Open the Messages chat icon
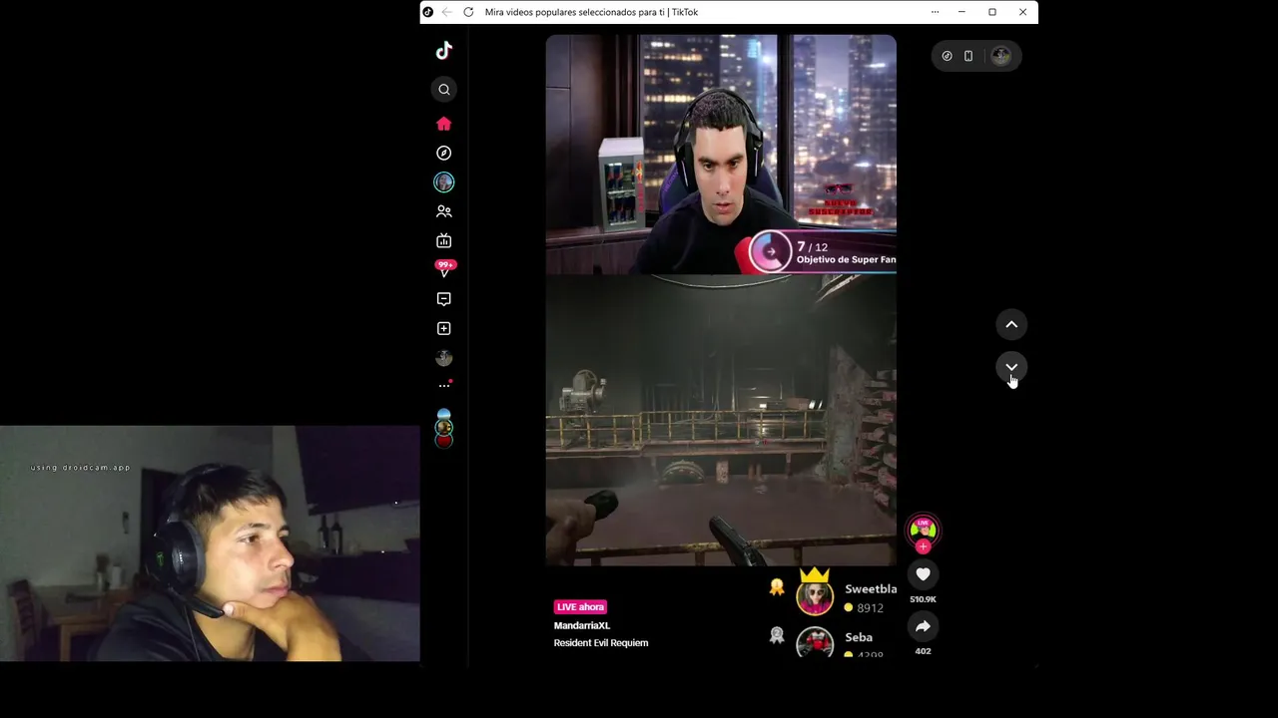Viewport: 1278px width, 718px height. (x=444, y=299)
